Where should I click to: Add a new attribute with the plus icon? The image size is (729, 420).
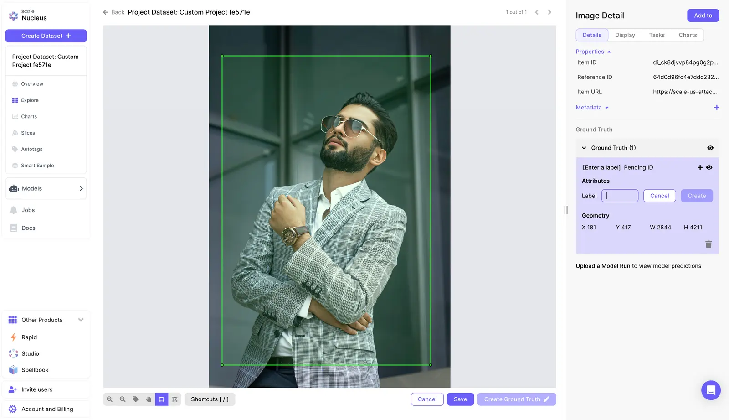(x=700, y=167)
